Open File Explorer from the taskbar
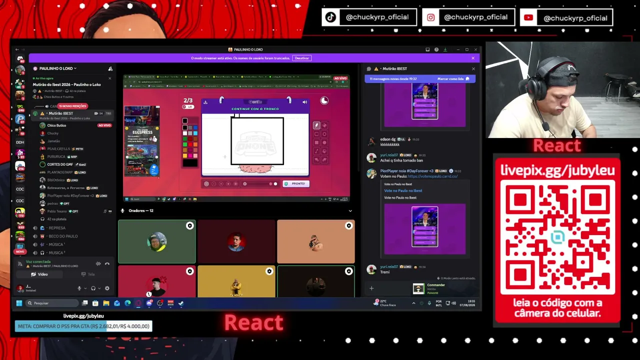This screenshot has width=640, height=360. click(106, 303)
